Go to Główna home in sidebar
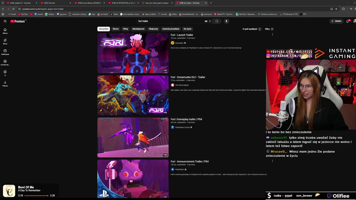Viewport: 356px width, 200px height. tap(5, 31)
